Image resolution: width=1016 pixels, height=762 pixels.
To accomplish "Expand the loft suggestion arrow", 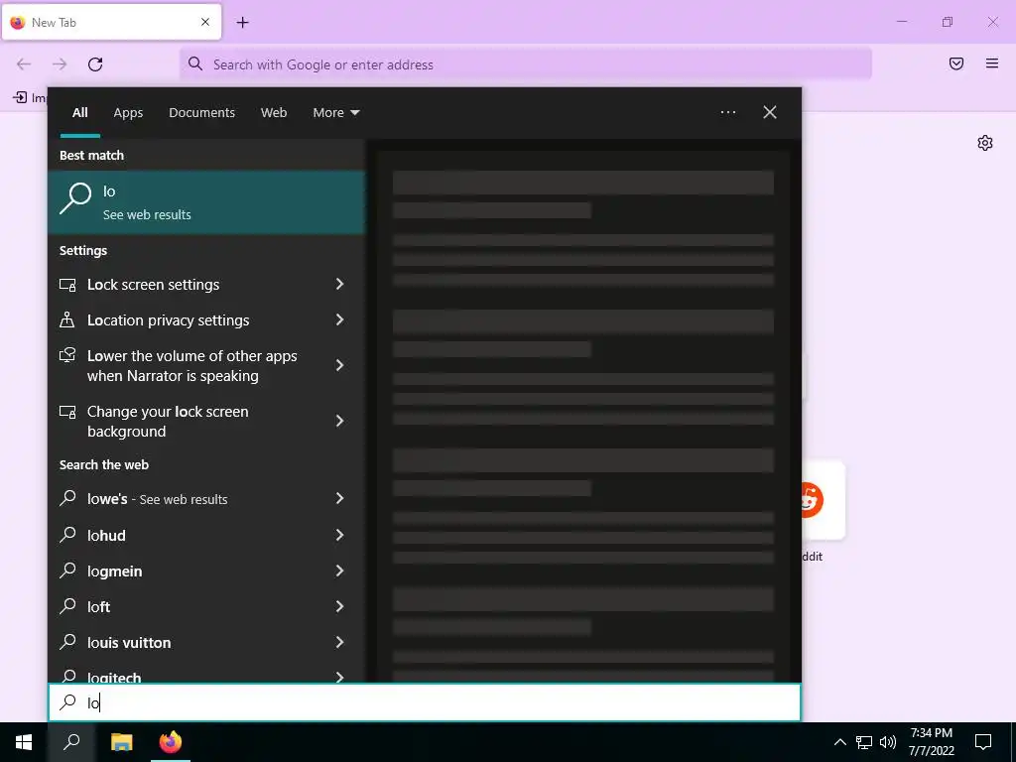I will [339, 606].
